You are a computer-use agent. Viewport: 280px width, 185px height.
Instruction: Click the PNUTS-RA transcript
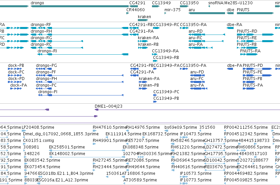[249, 54]
